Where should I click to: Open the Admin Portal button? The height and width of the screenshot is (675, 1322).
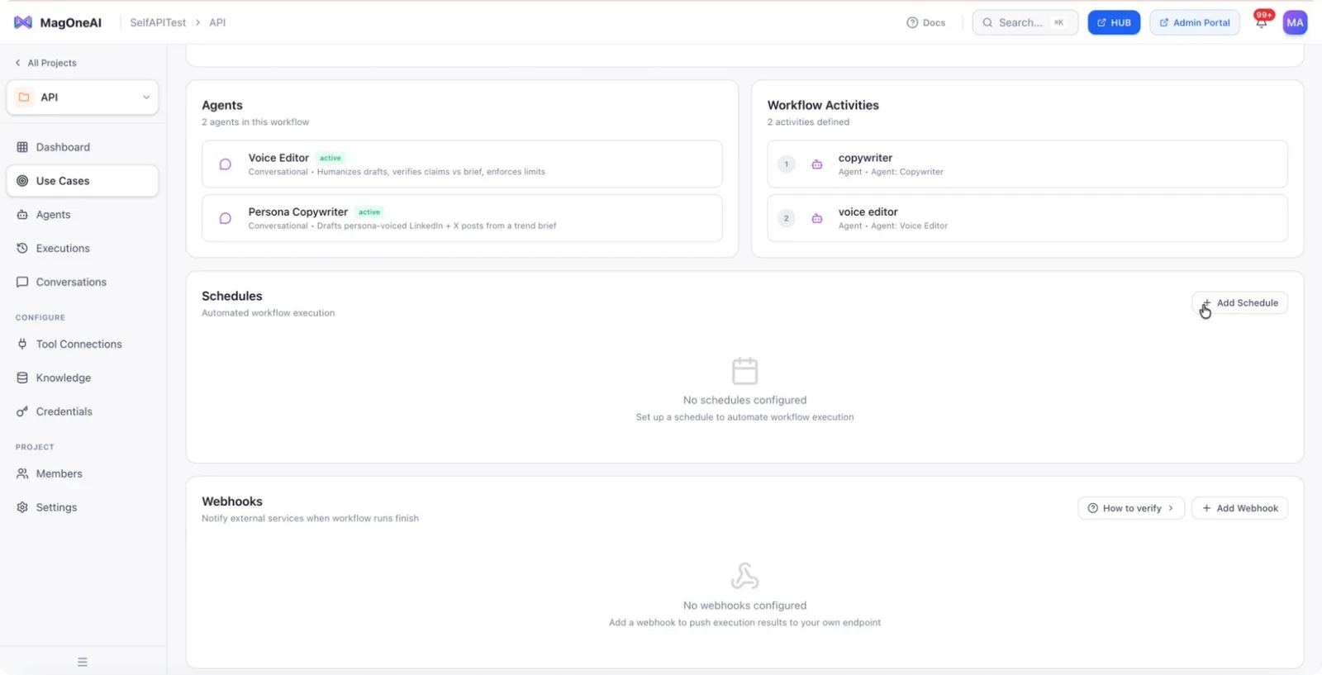(1195, 22)
